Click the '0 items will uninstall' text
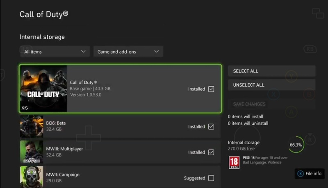This screenshot has width=328, height=188. click(x=248, y=123)
